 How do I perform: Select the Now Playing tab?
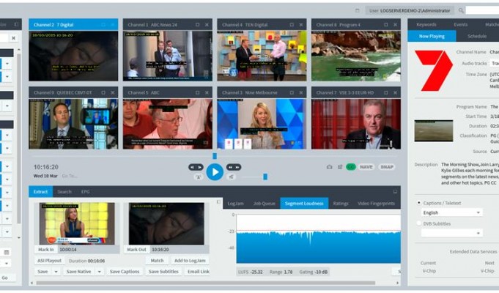pos(432,37)
